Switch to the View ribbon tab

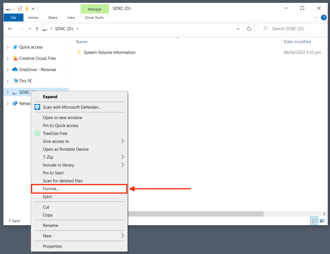tap(71, 18)
